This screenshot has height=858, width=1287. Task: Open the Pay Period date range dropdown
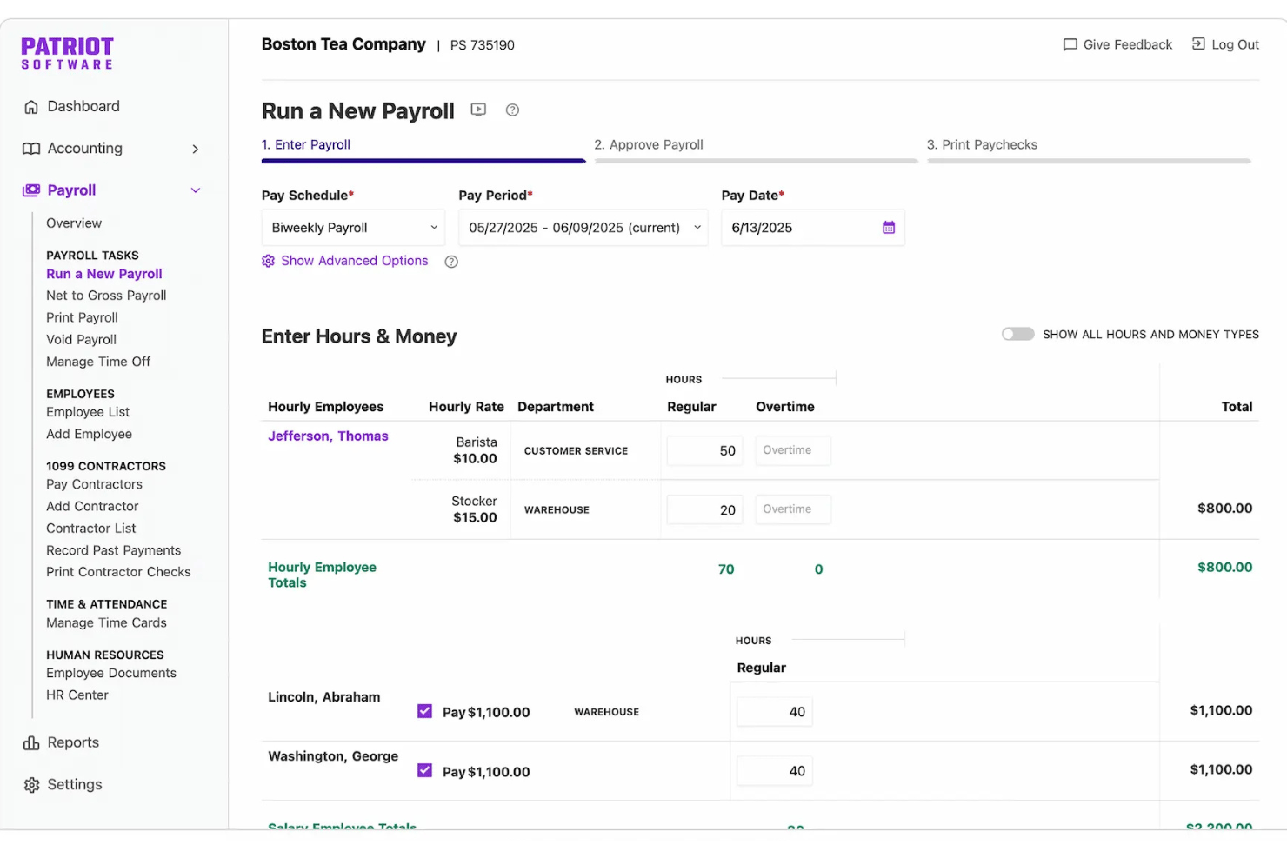tap(583, 228)
